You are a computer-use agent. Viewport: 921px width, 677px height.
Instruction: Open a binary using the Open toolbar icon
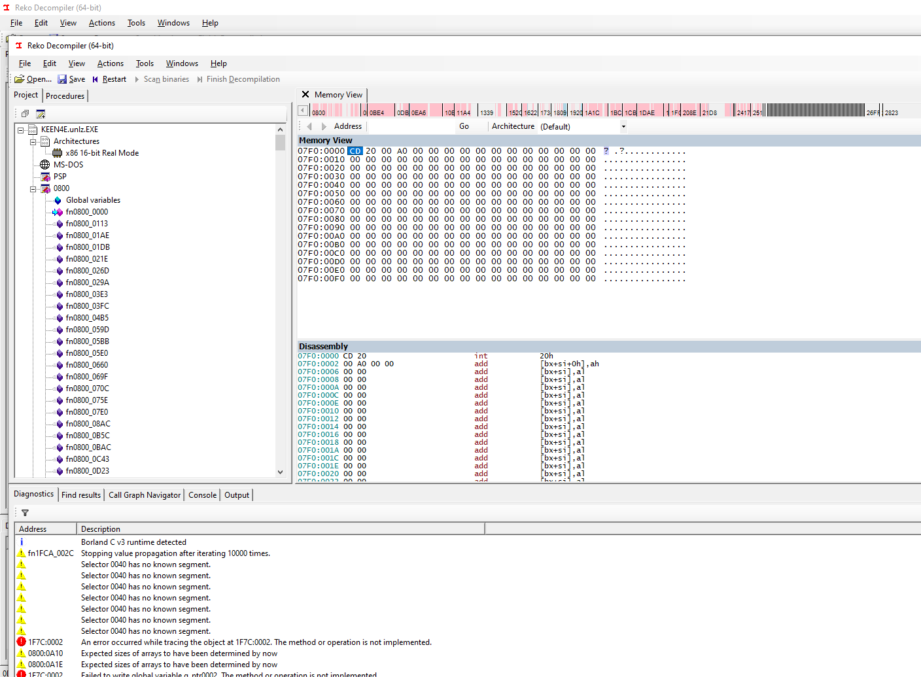pyautogui.click(x=20, y=78)
